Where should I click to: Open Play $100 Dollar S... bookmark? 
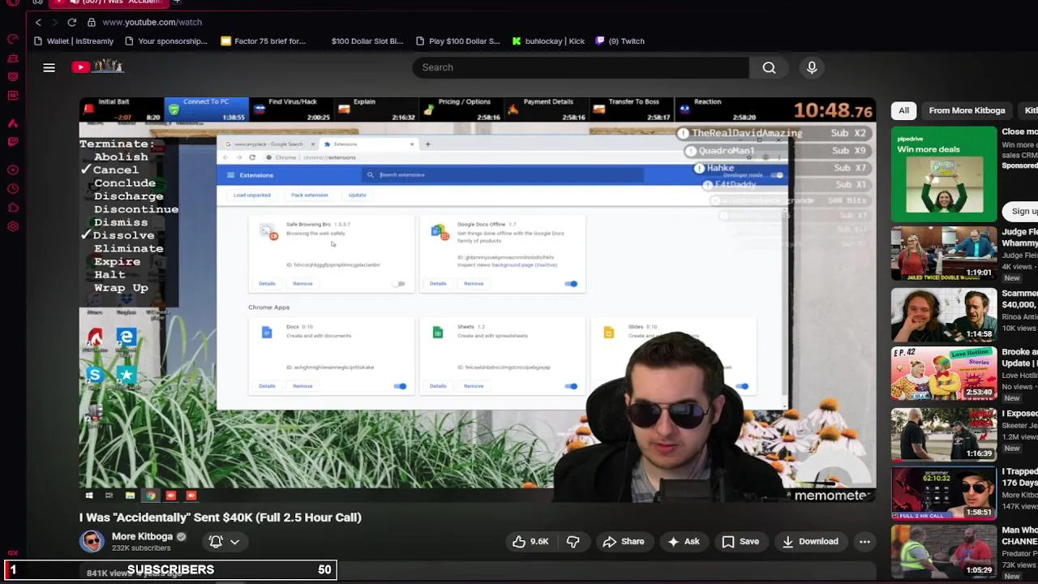pyautogui.click(x=457, y=41)
